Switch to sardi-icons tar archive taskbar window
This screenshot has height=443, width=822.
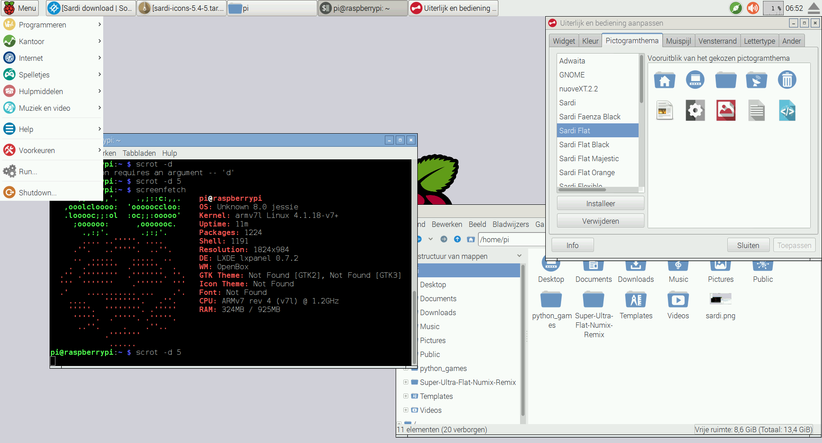(182, 8)
